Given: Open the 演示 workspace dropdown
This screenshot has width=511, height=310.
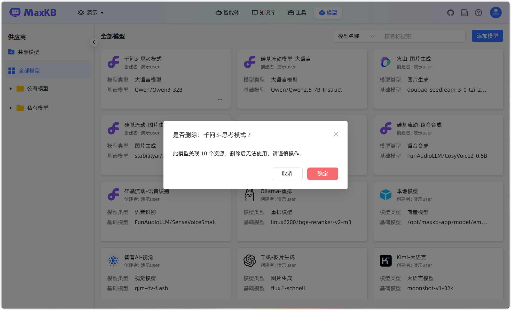Looking at the screenshot, I should click(x=91, y=12).
